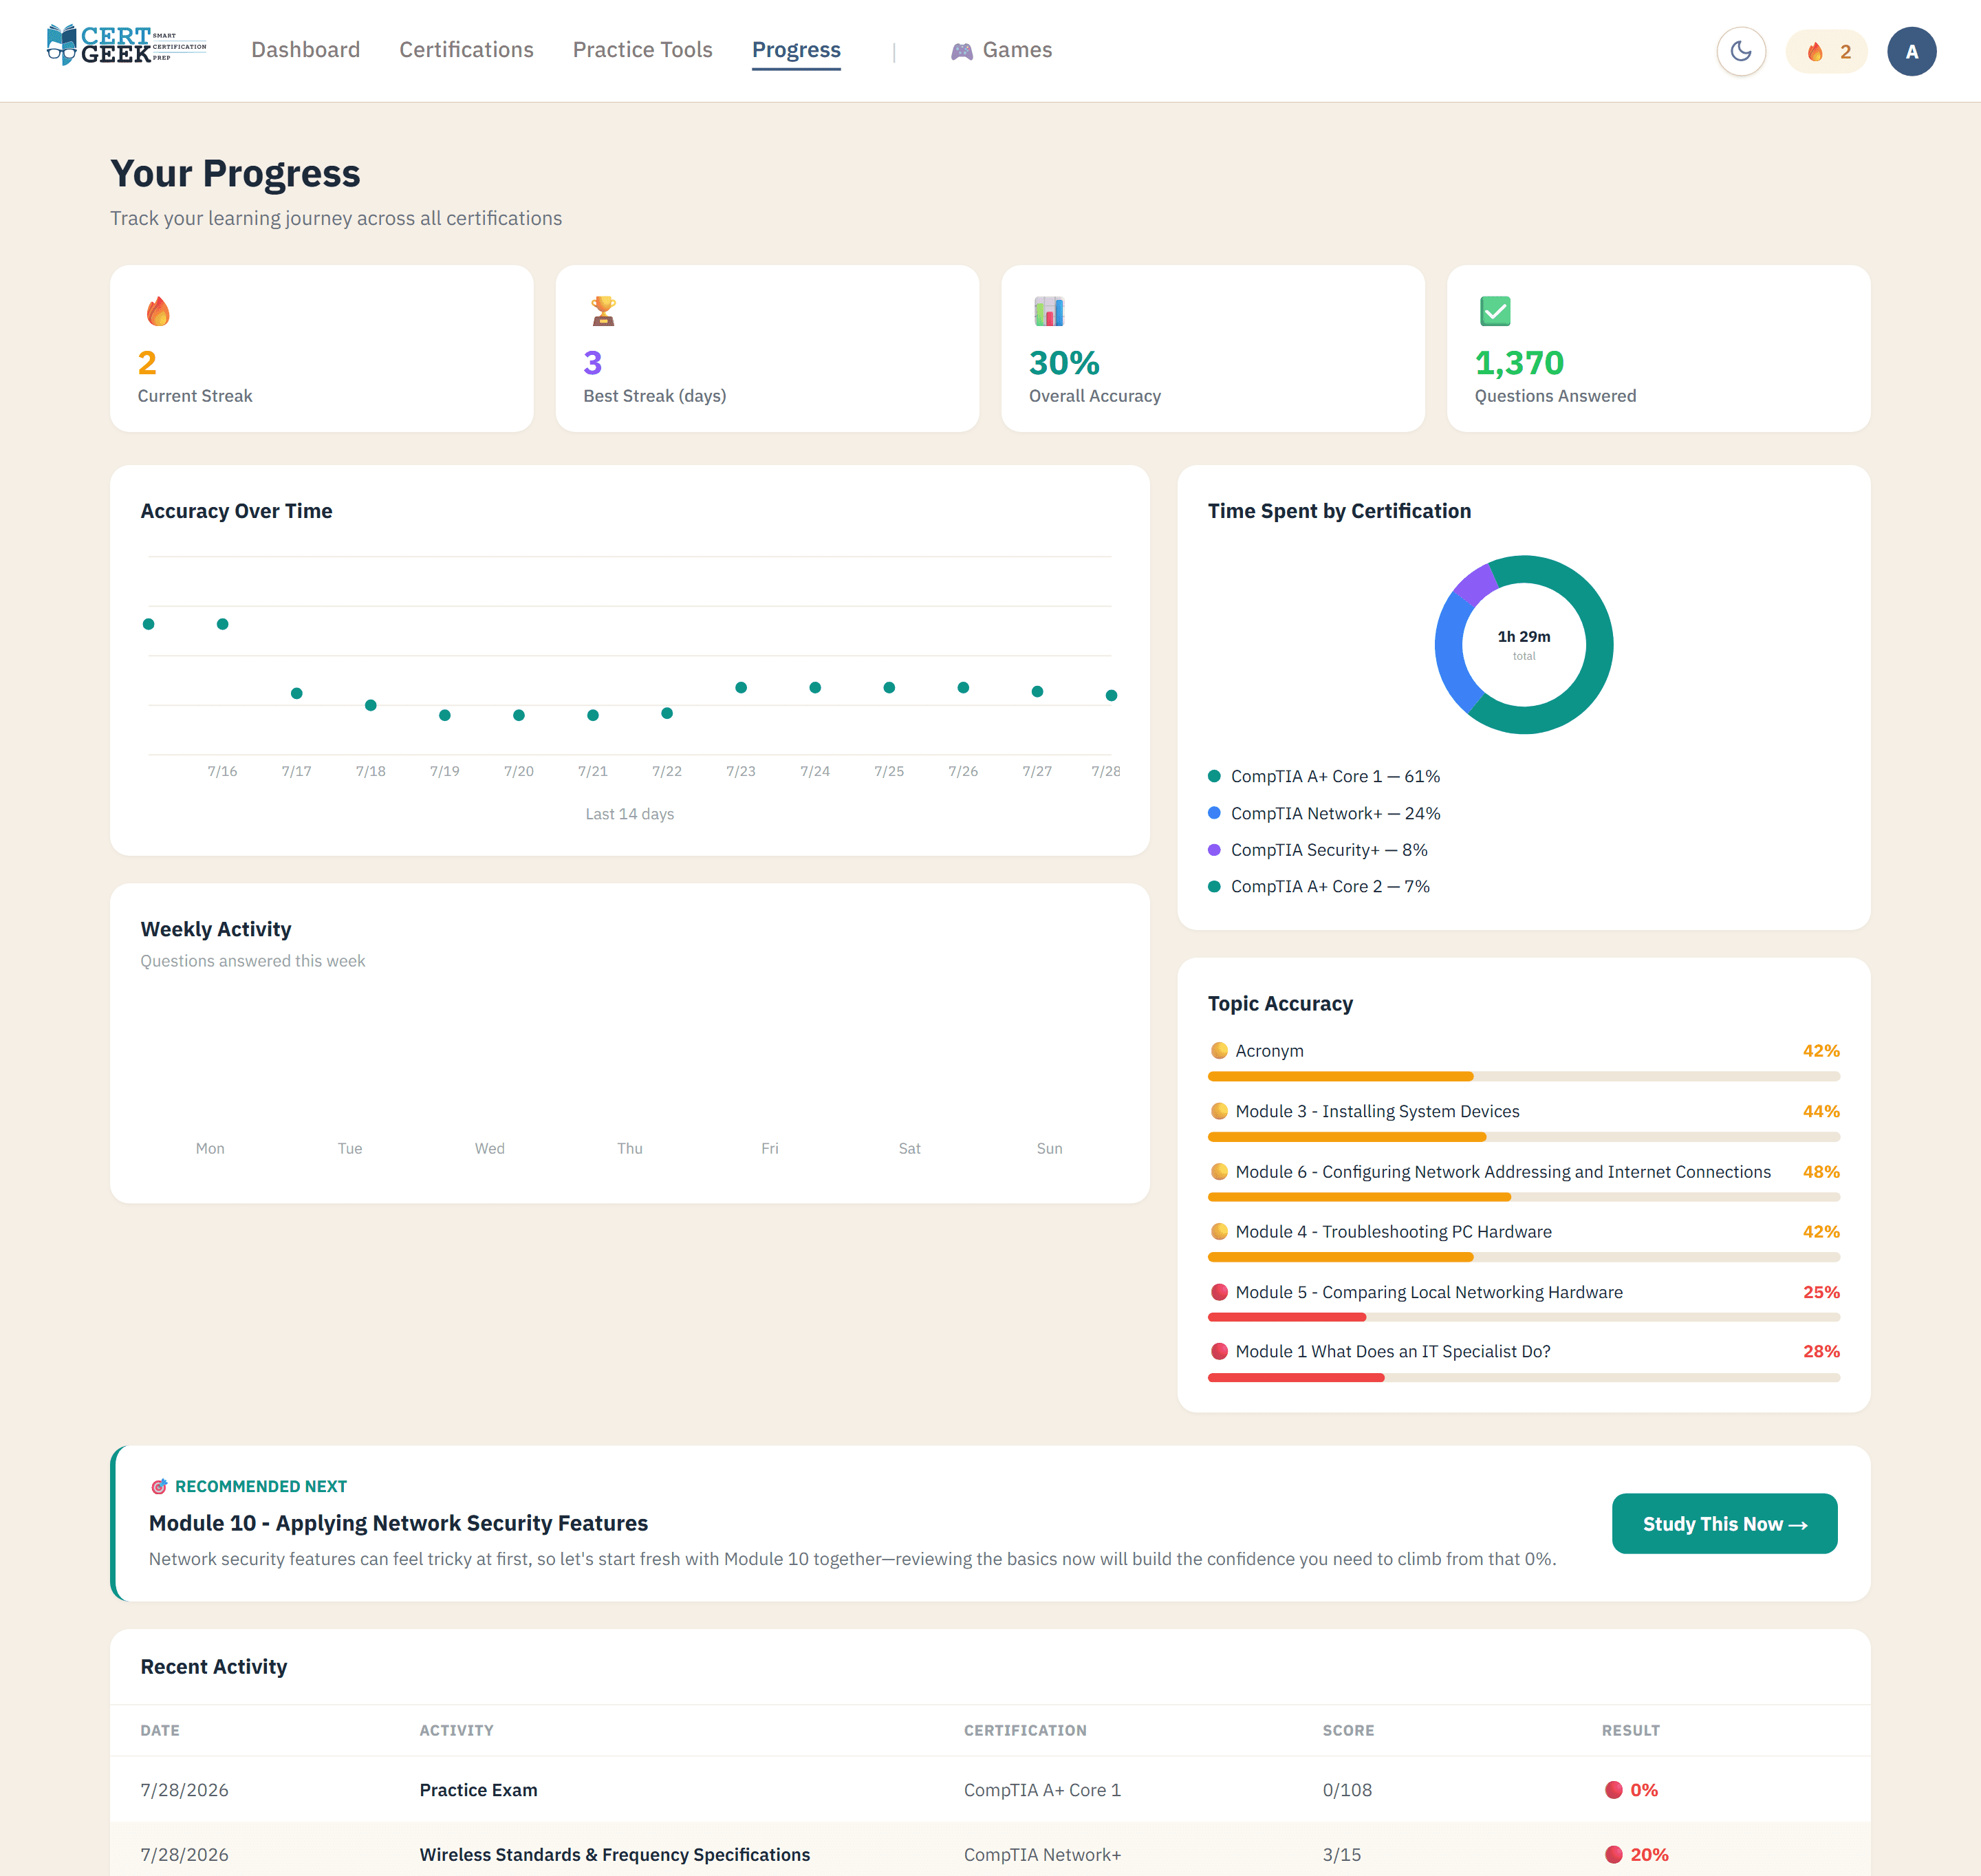Click the 7/23 accuracy data point
Viewport: 1981px width, 1876px height.
click(x=741, y=688)
